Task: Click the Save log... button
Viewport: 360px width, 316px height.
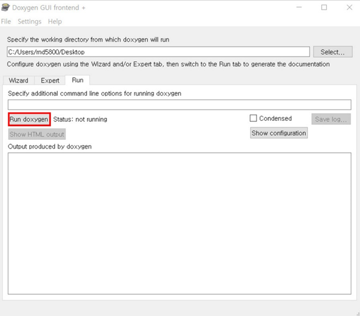Action: pos(331,119)
